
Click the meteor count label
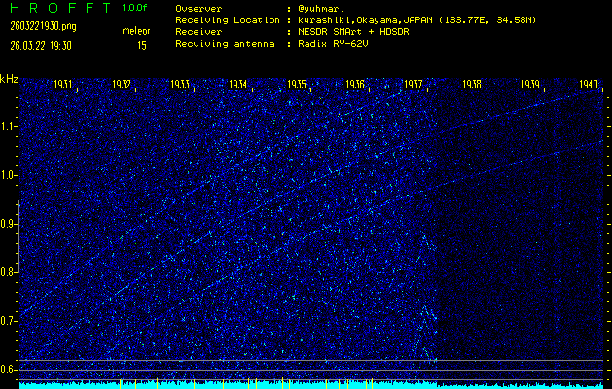tap(136, 31)
